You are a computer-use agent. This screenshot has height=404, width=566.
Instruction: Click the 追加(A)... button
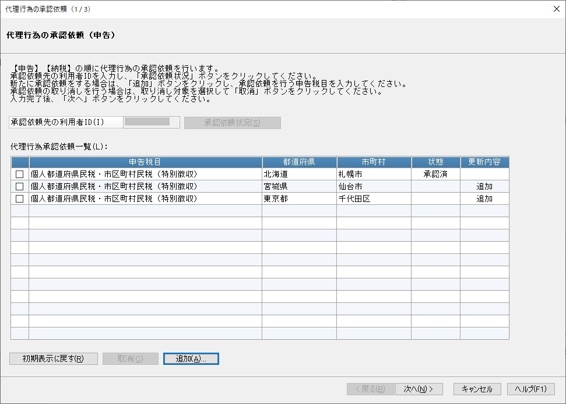[191, 359]
